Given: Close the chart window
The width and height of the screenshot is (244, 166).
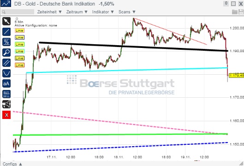Looking at the screenshot, I should tap(241, 4).
